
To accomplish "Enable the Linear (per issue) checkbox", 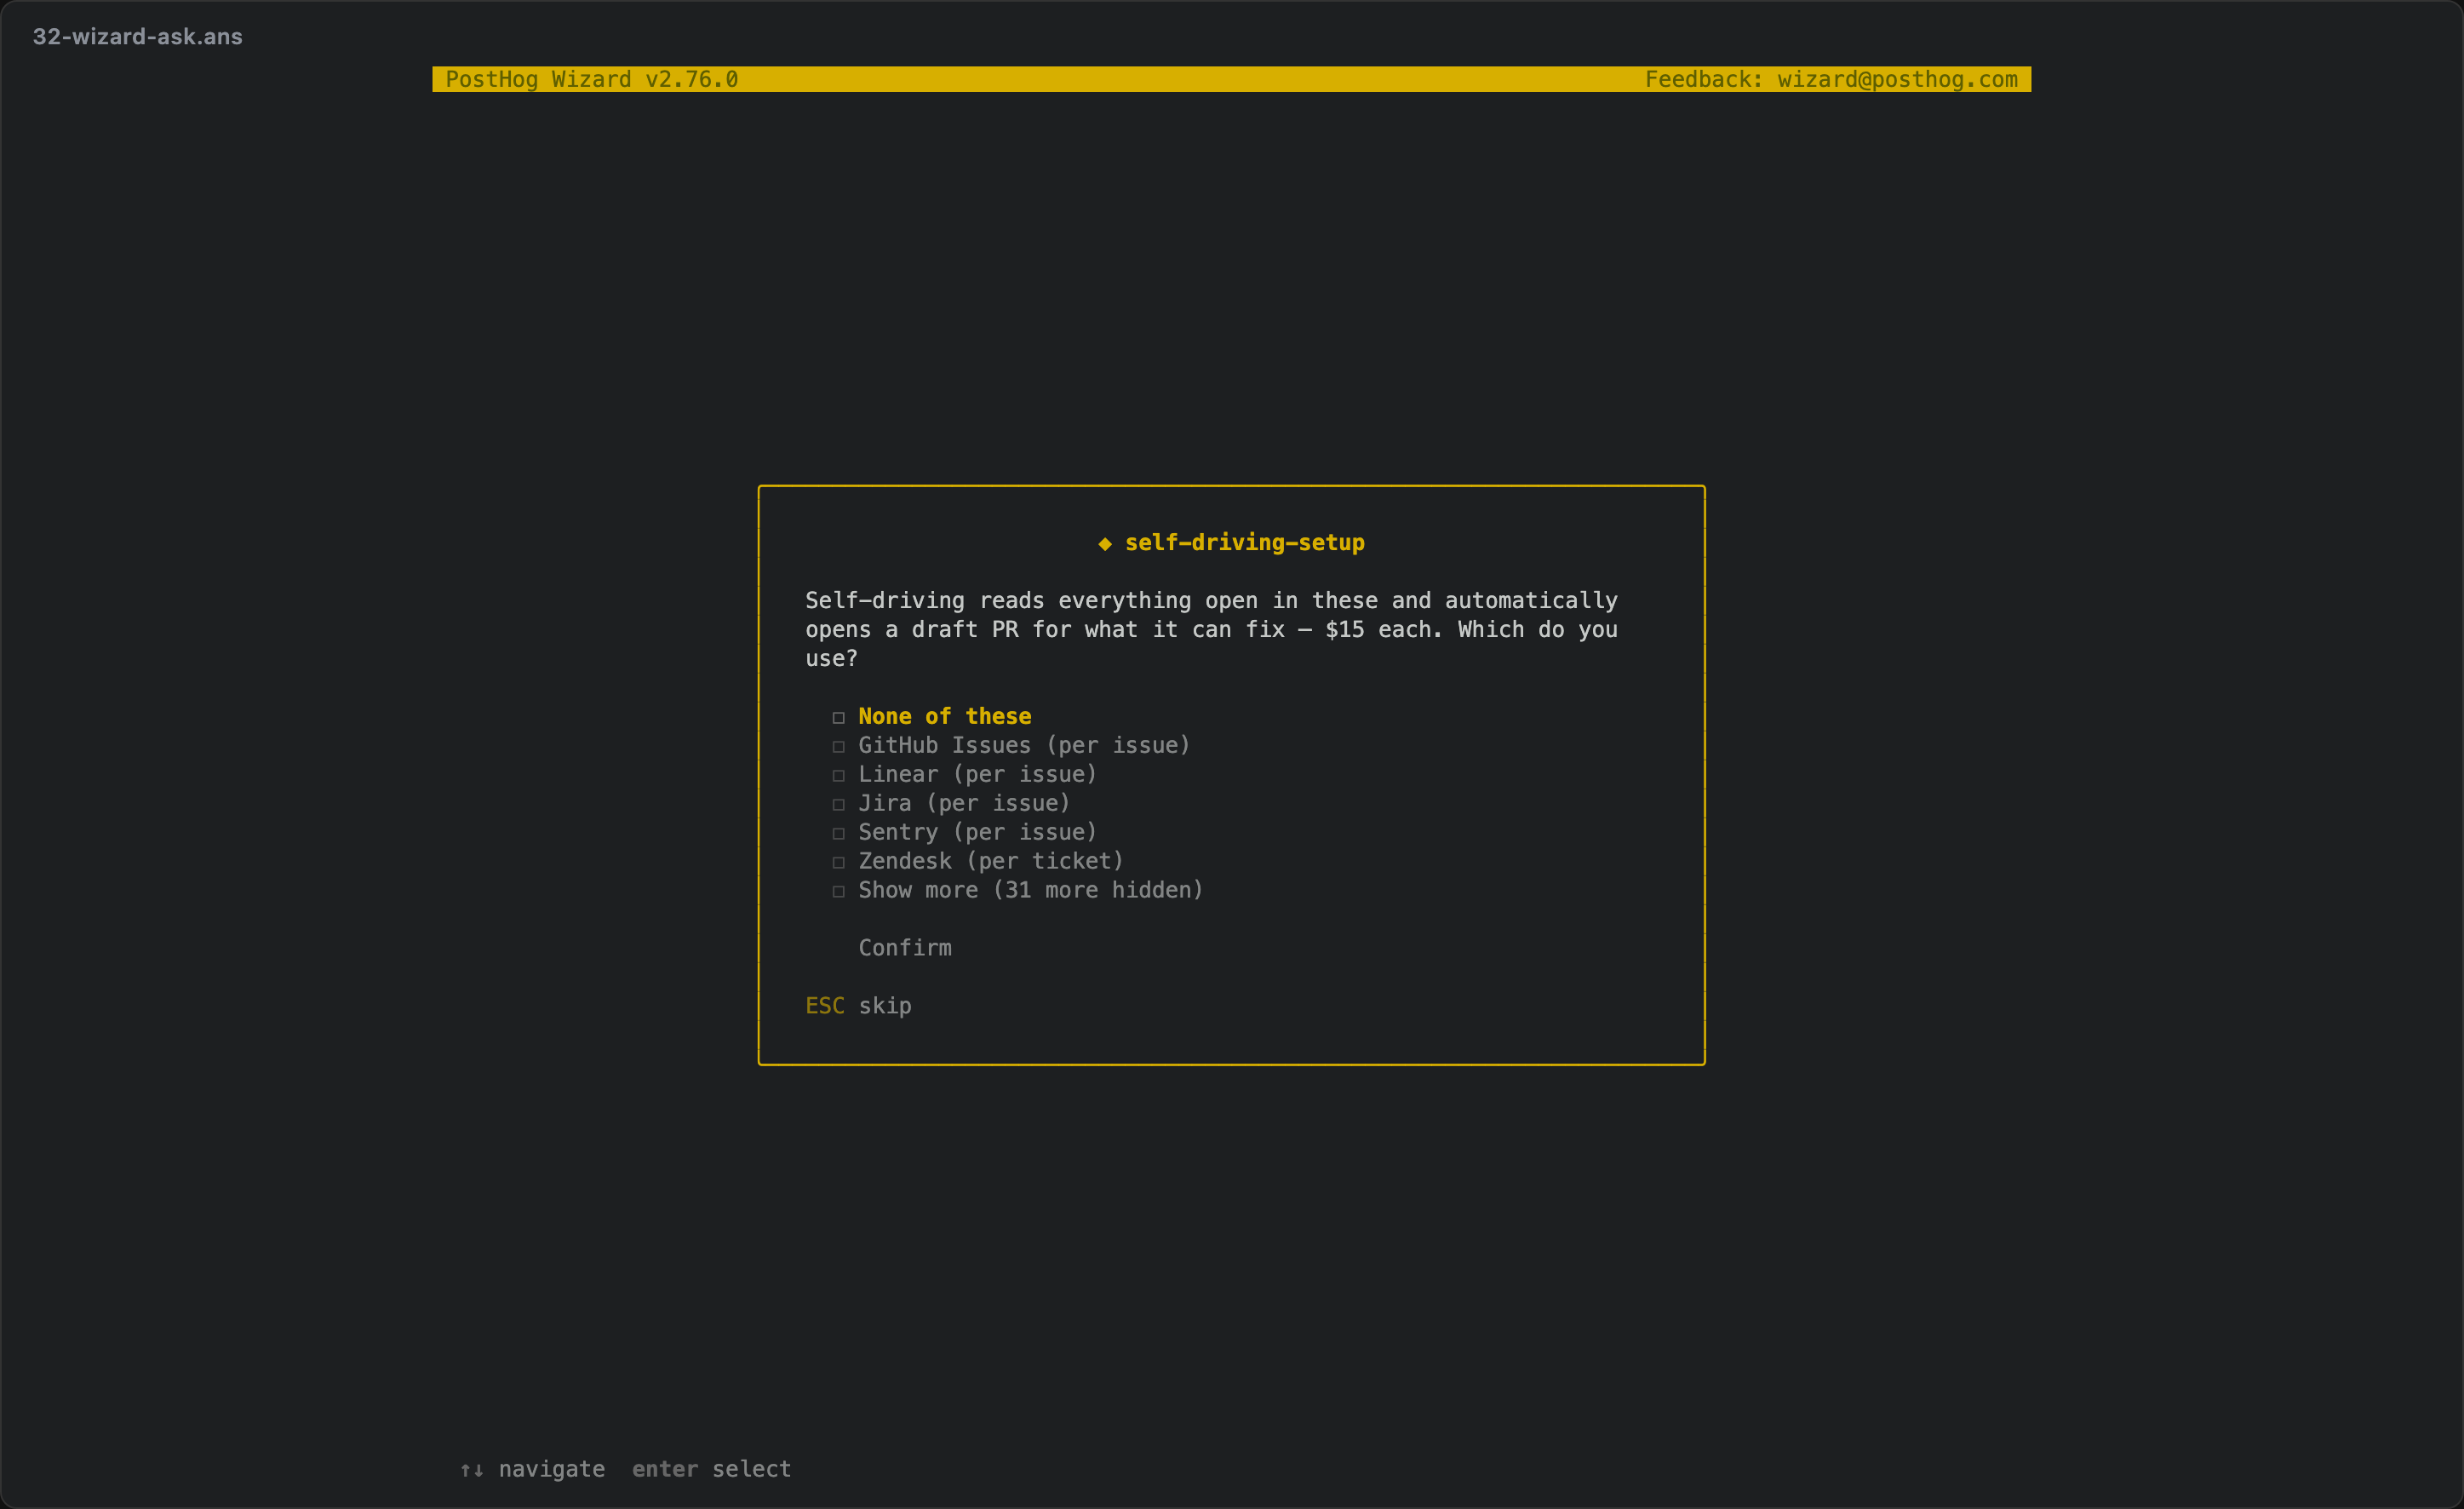I will pos(838,775).
